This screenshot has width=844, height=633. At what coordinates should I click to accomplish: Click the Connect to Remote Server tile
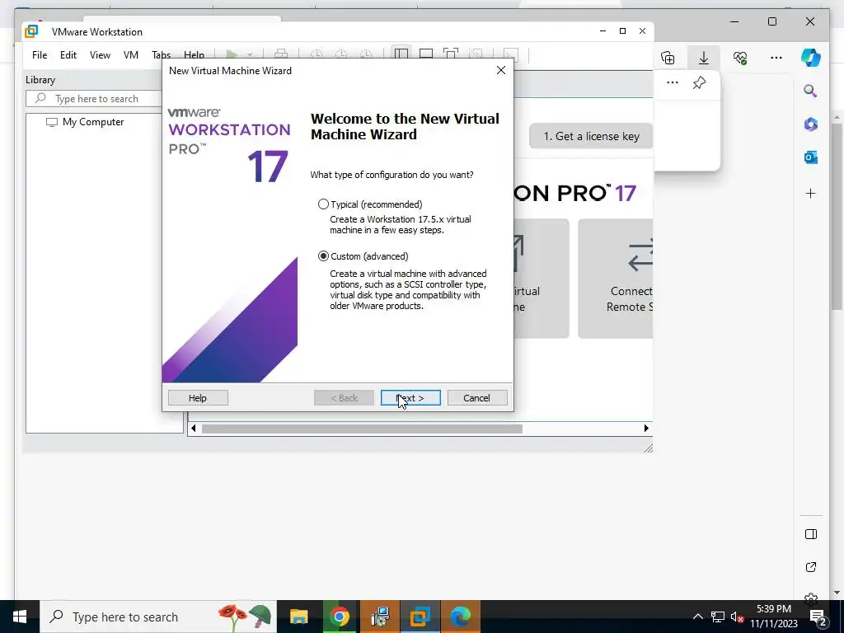(616, 279)
